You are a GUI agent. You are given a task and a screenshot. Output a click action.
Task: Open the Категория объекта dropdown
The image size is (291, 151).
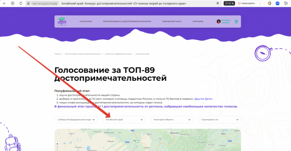coord(171,119)
